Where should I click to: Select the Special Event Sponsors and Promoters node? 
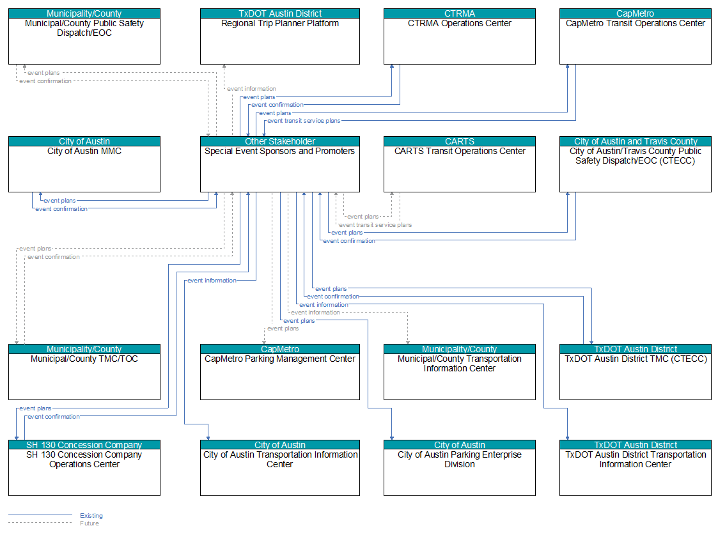pos(280,164)
